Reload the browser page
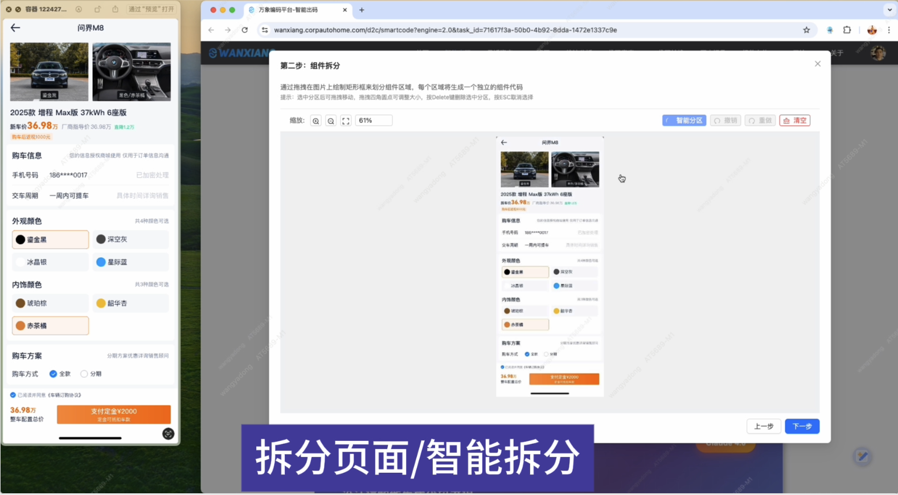Viewport: 898px width, 495px height. tap(245, 30)
